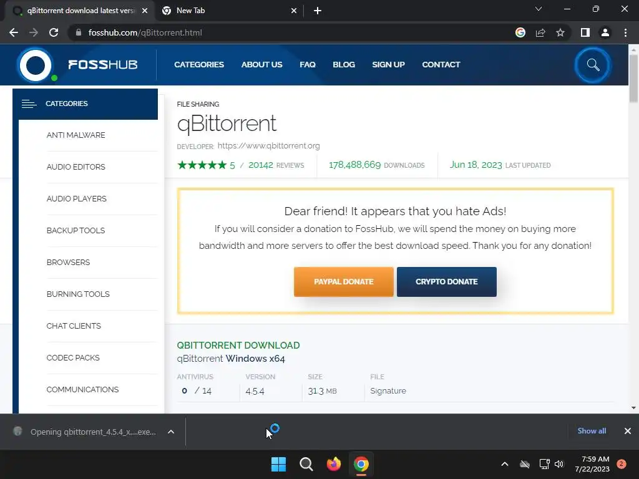Click the Chrome icon in the taskbar
This screenshot has width=639, height=479.
click(x=361, y=464)
